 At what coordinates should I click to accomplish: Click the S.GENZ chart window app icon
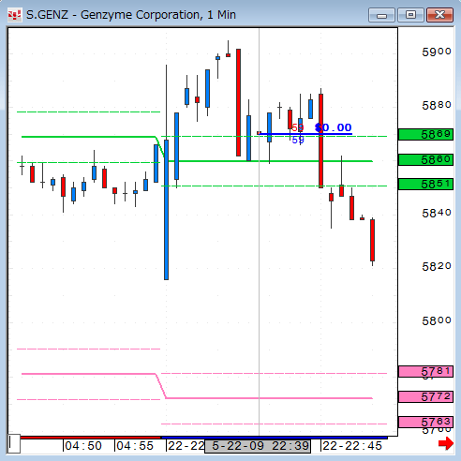[15, 15]
